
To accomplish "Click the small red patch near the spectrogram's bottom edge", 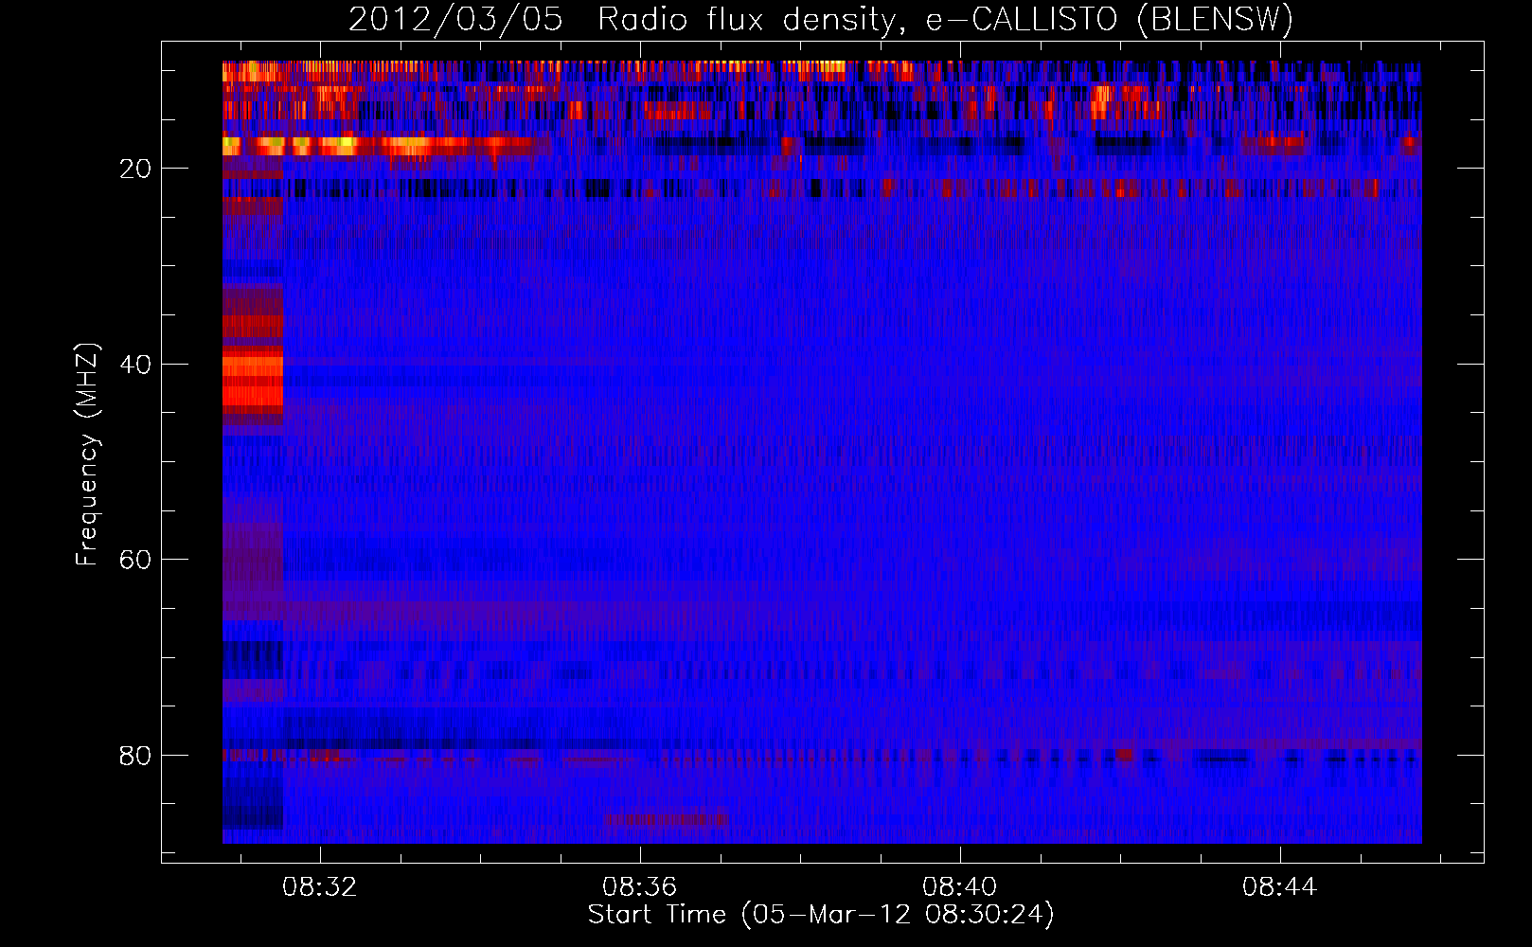I will 666,818.
